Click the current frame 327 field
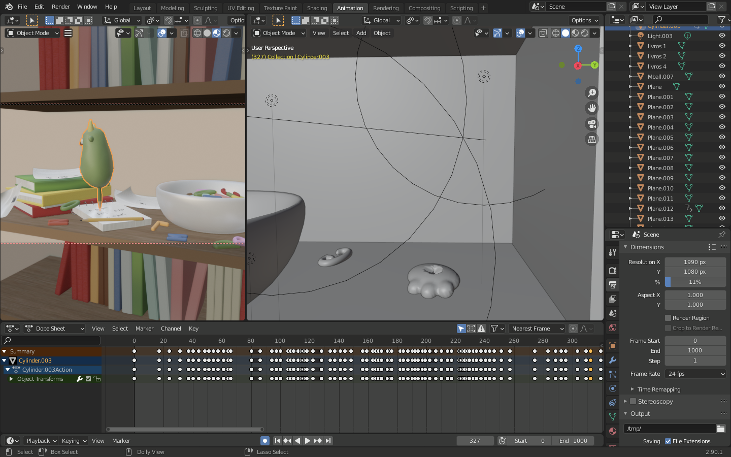The image size is (731, 457). point(475,441)
